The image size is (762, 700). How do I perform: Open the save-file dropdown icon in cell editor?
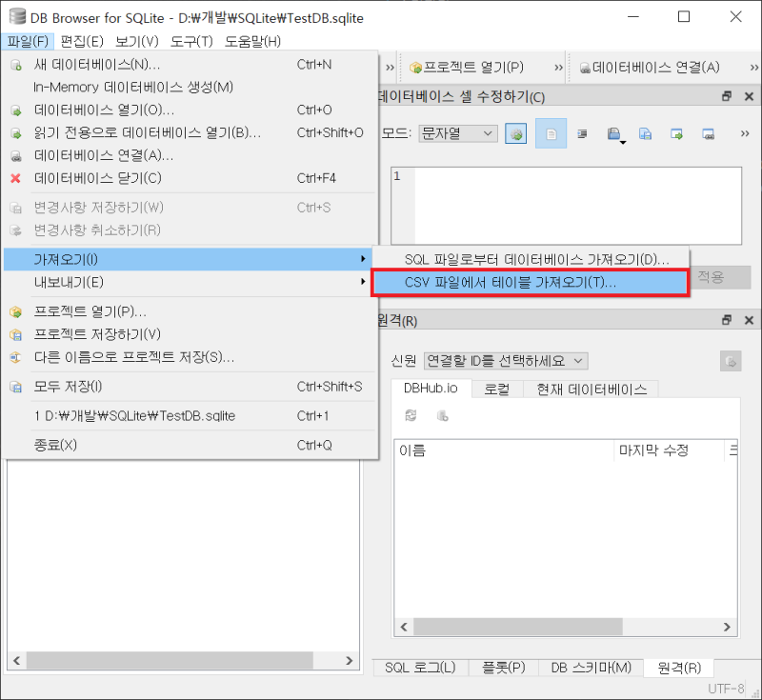615,134
